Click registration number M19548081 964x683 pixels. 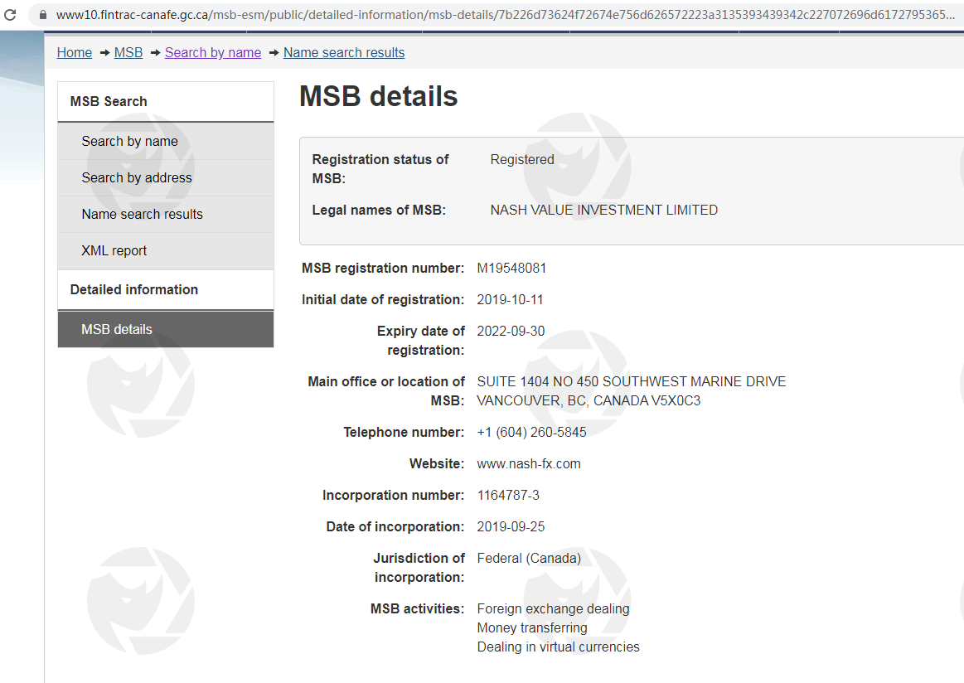coord(511,268)
